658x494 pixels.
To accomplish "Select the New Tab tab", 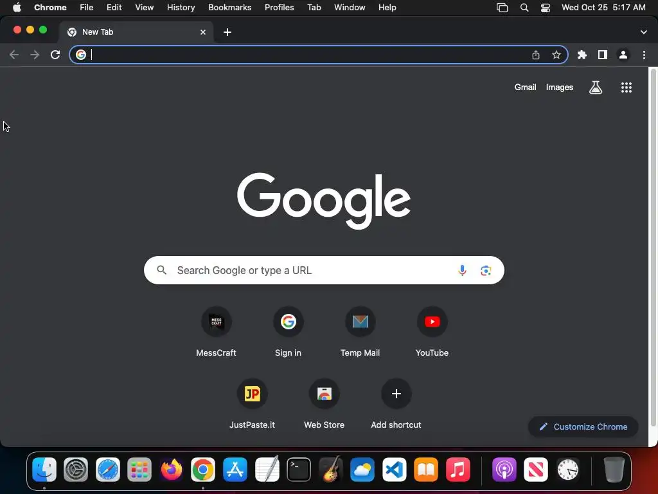I will [136, 32].
